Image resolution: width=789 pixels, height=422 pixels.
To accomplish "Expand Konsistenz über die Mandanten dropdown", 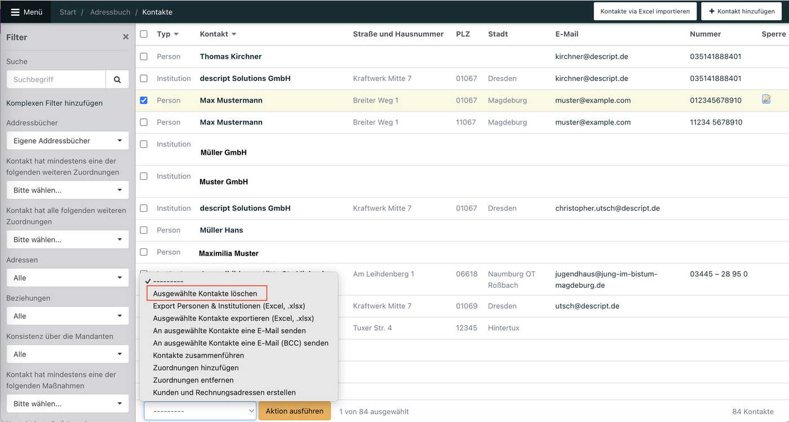I will click(68, 354).
